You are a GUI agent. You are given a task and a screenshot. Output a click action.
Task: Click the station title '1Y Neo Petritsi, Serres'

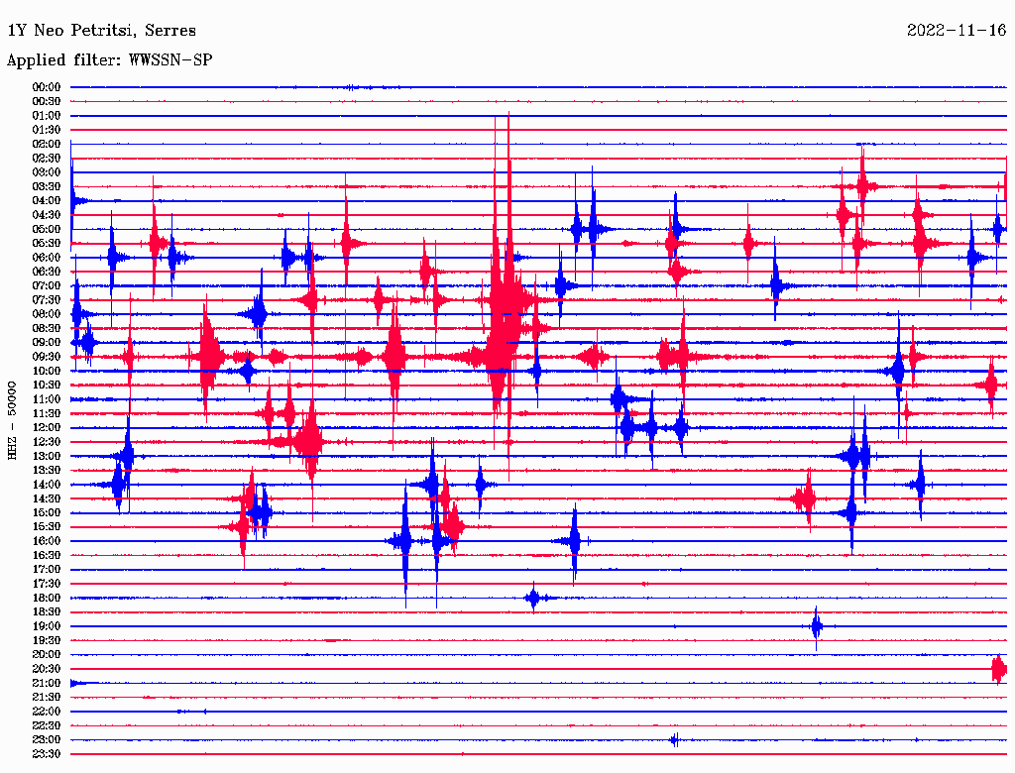102,31
